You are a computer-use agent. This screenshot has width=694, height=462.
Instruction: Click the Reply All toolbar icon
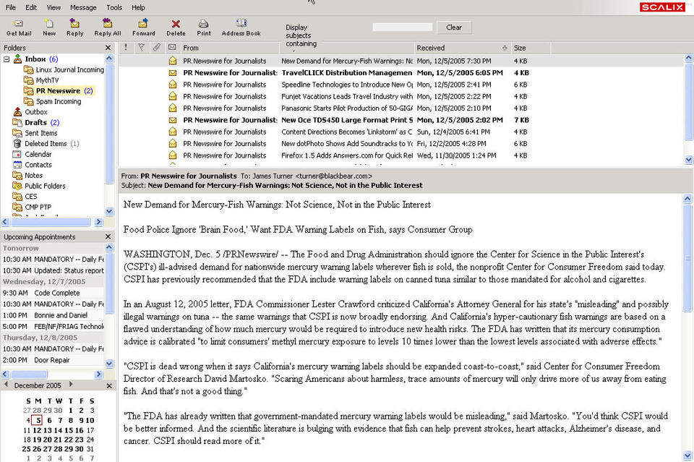(x=108, y=27)
